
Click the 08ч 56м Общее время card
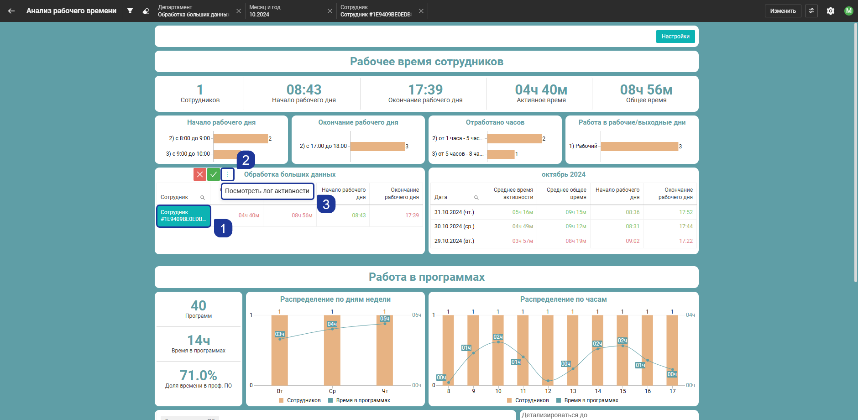(x=646, y=94)
